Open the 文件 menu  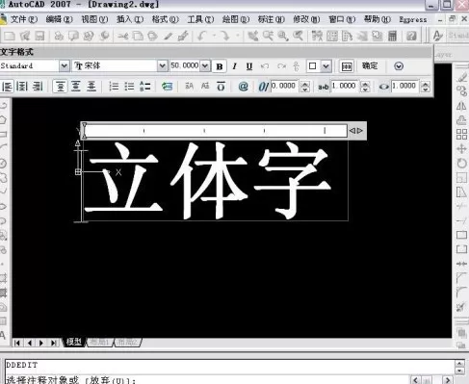tap(23, 19)
